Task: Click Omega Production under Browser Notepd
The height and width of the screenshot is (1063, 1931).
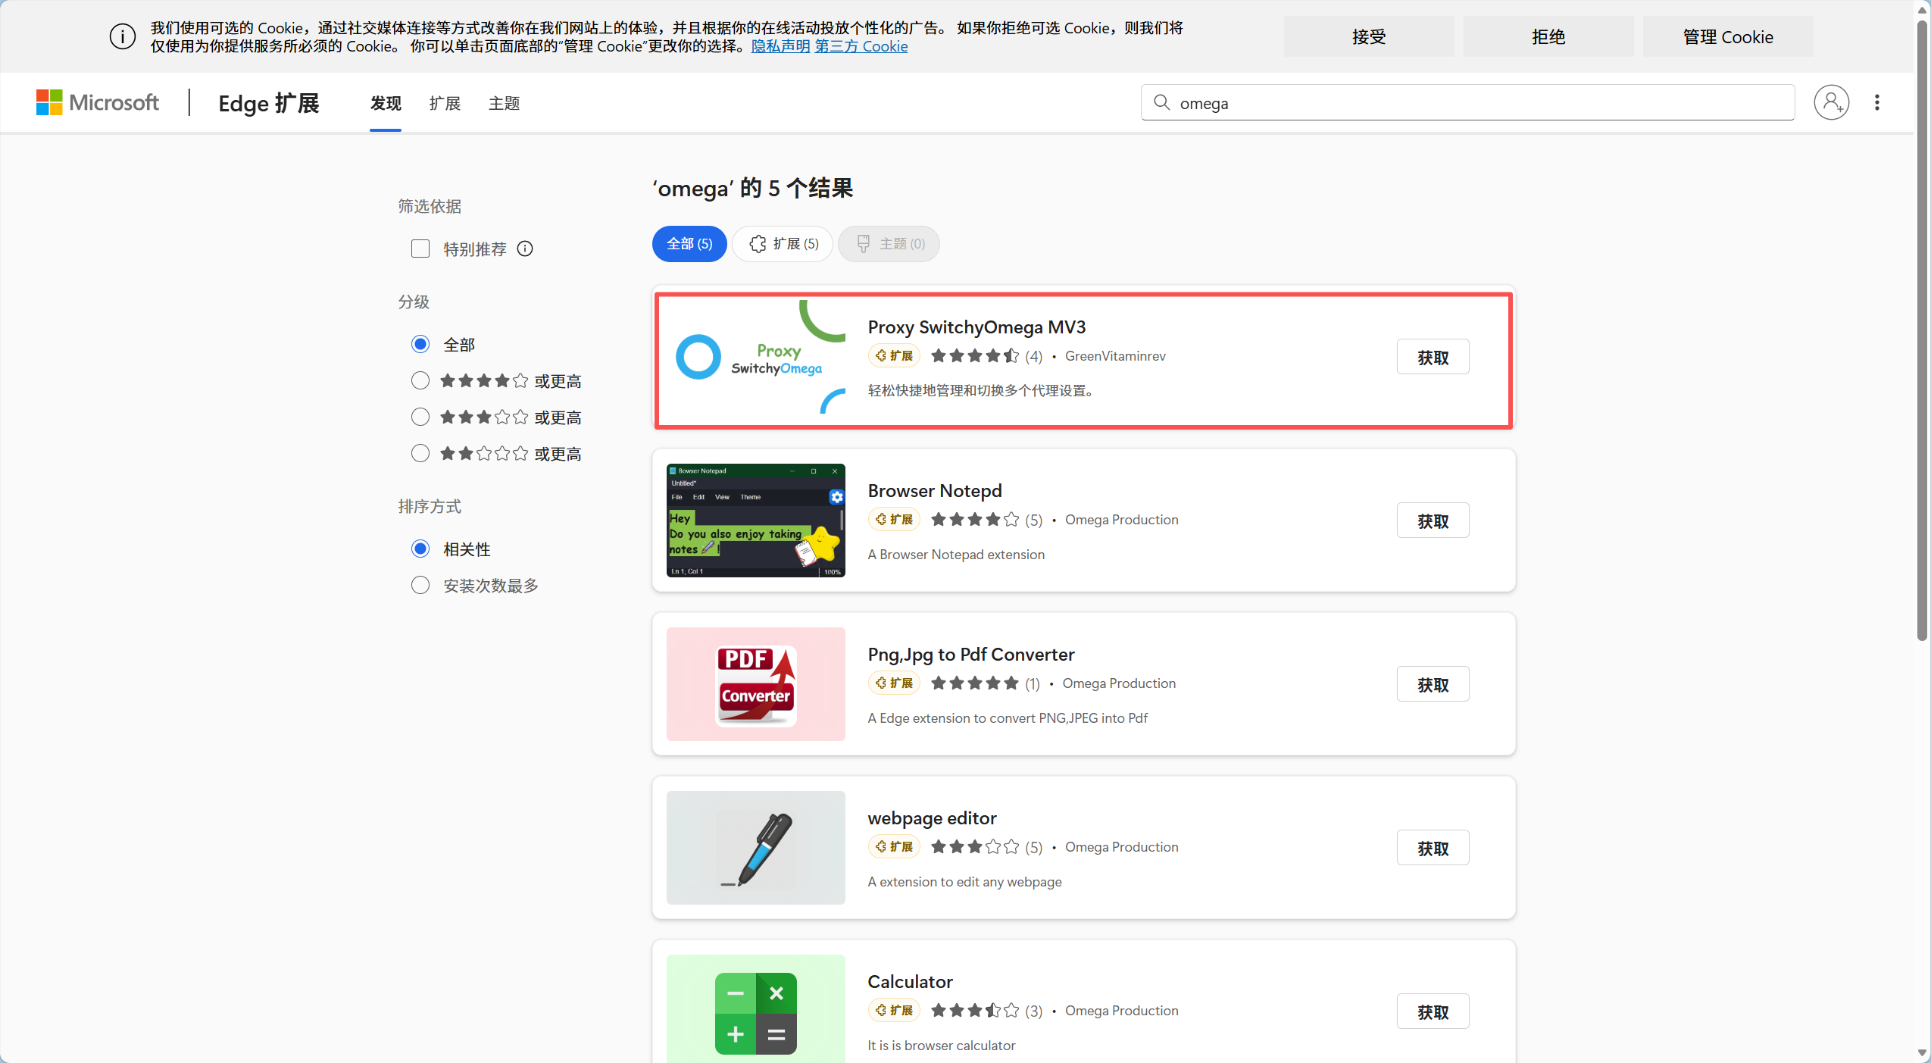Action: click(x=1122, y=519)
